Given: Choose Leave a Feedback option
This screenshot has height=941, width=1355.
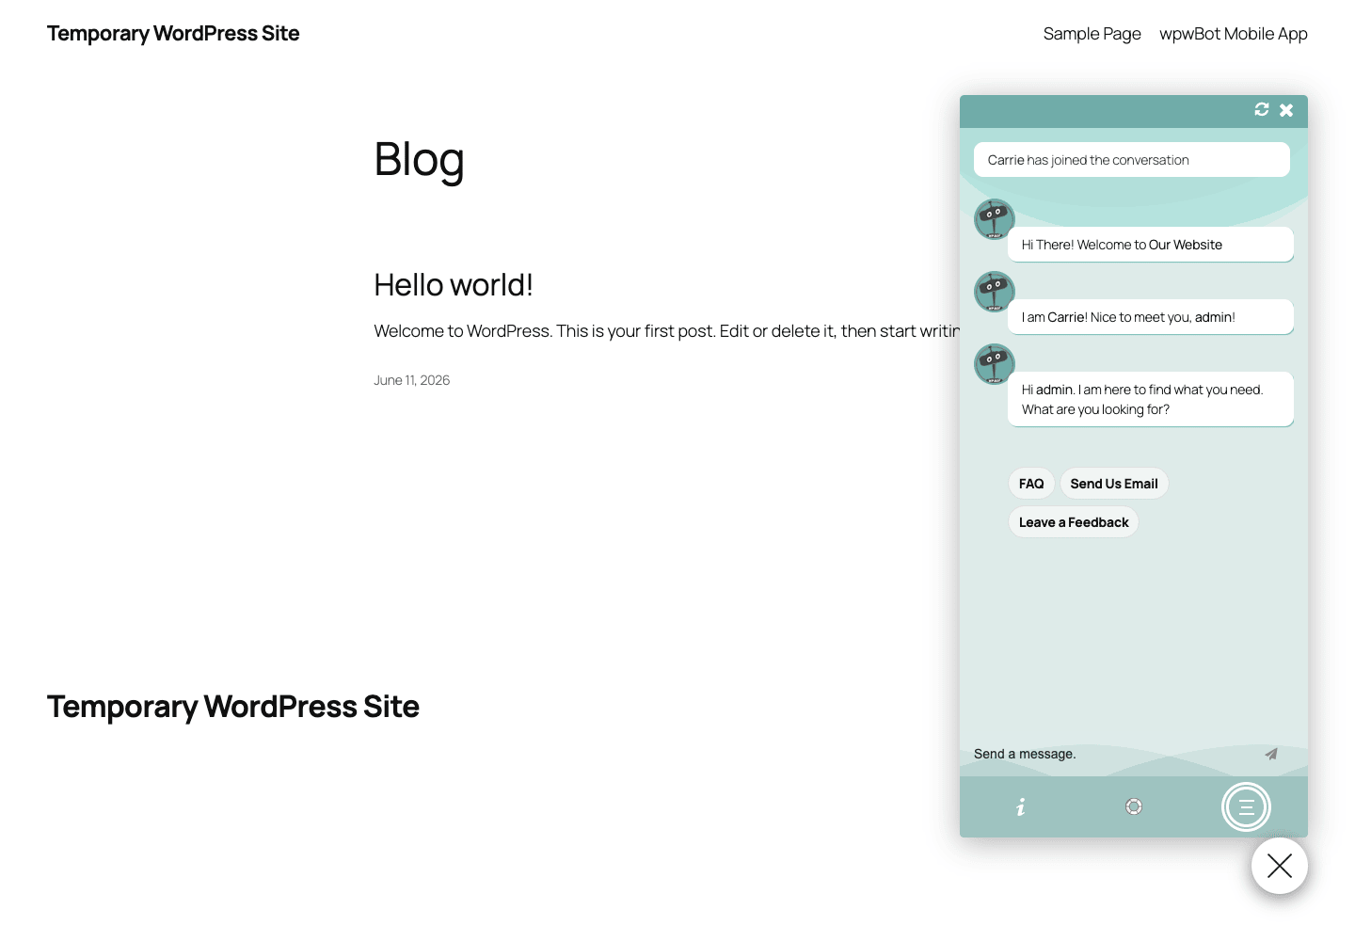Looking at the screenshot, I should coord(1074,522).
